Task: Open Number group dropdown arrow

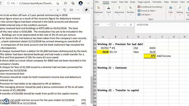Action: pyautogui.click(x=131, y=15)
